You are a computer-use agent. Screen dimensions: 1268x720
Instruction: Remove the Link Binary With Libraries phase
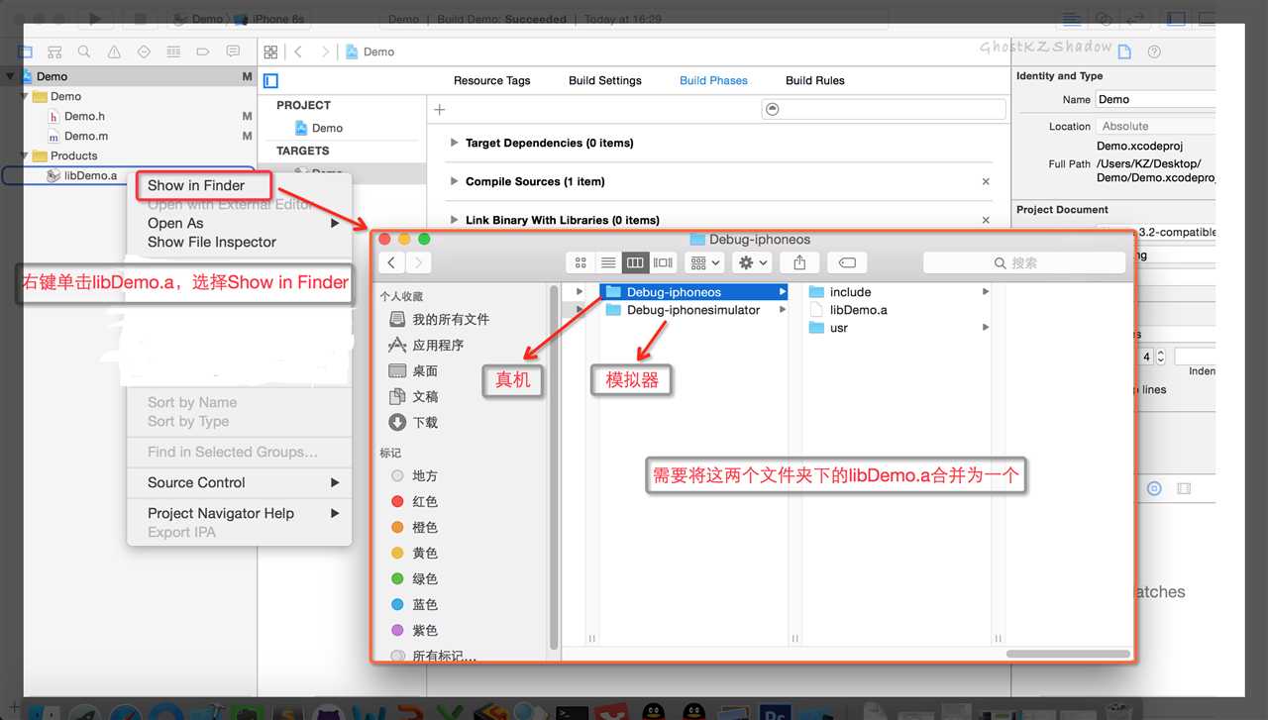[x=986, y=220]
